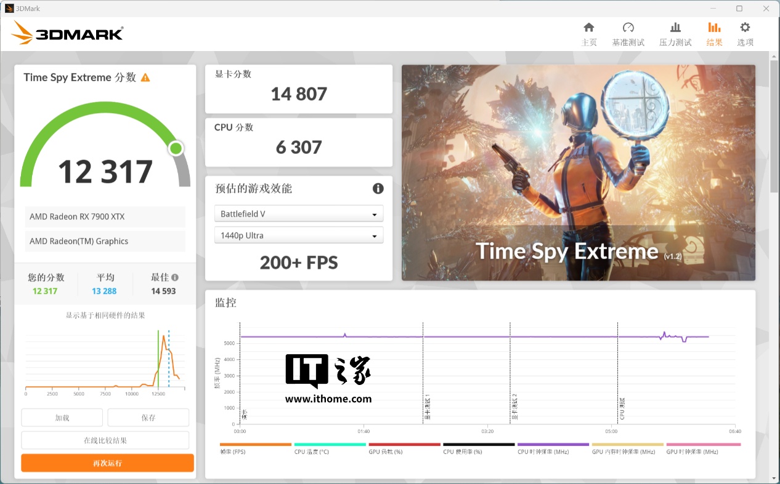Click the orange warning triangle icon
This screenshot has width=780, height=484.
[x=145, y=77]
